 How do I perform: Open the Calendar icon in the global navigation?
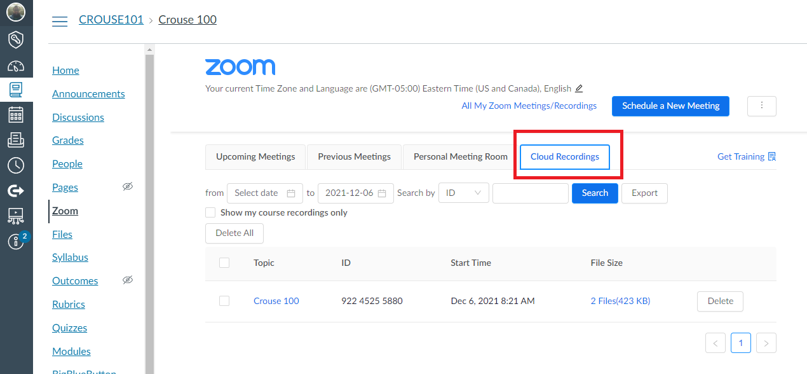16,114
